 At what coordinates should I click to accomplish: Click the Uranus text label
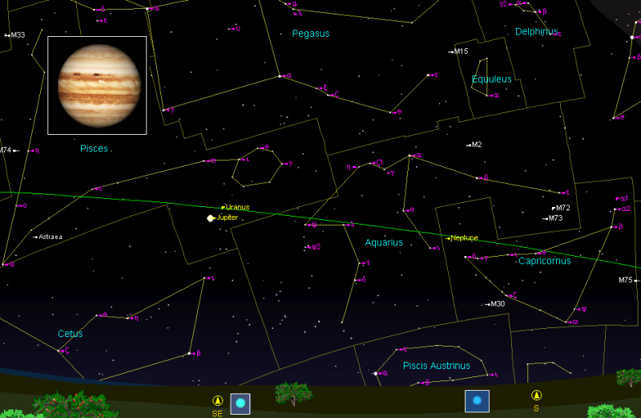pyautogui.click(x=237, y=207)
